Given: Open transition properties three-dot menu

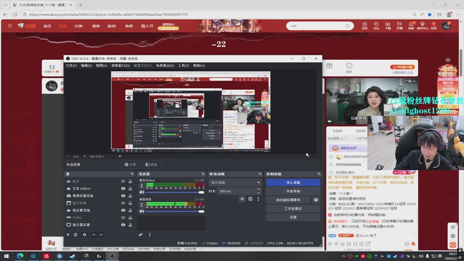Looking at the screenshot, I should coord(258,199).
